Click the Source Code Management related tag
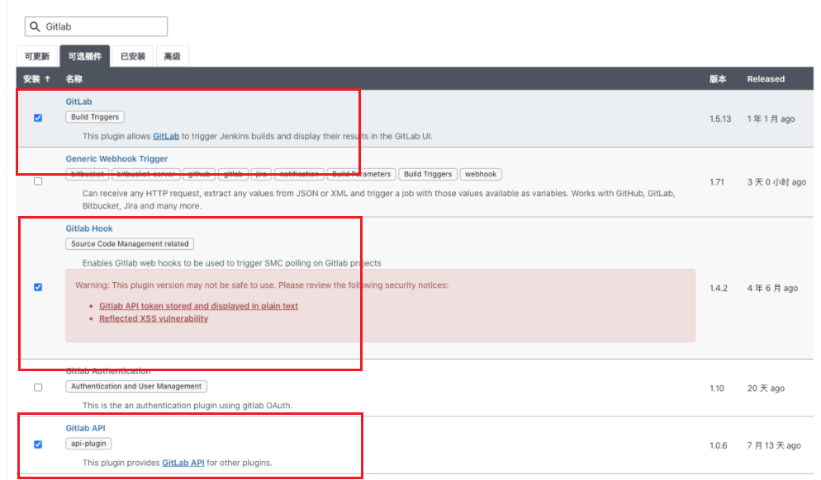Image resolution: width=821 pixels, height=480 pixels. tap(128, 243)
